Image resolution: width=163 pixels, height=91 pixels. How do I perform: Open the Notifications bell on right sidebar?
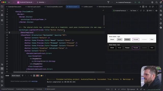pyautogui.click(x=161, y=6)
